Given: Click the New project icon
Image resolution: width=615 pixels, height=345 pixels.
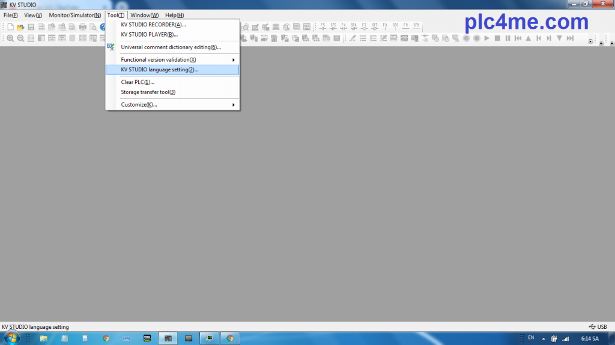Looking at the screenshot, I should (11, 27).
